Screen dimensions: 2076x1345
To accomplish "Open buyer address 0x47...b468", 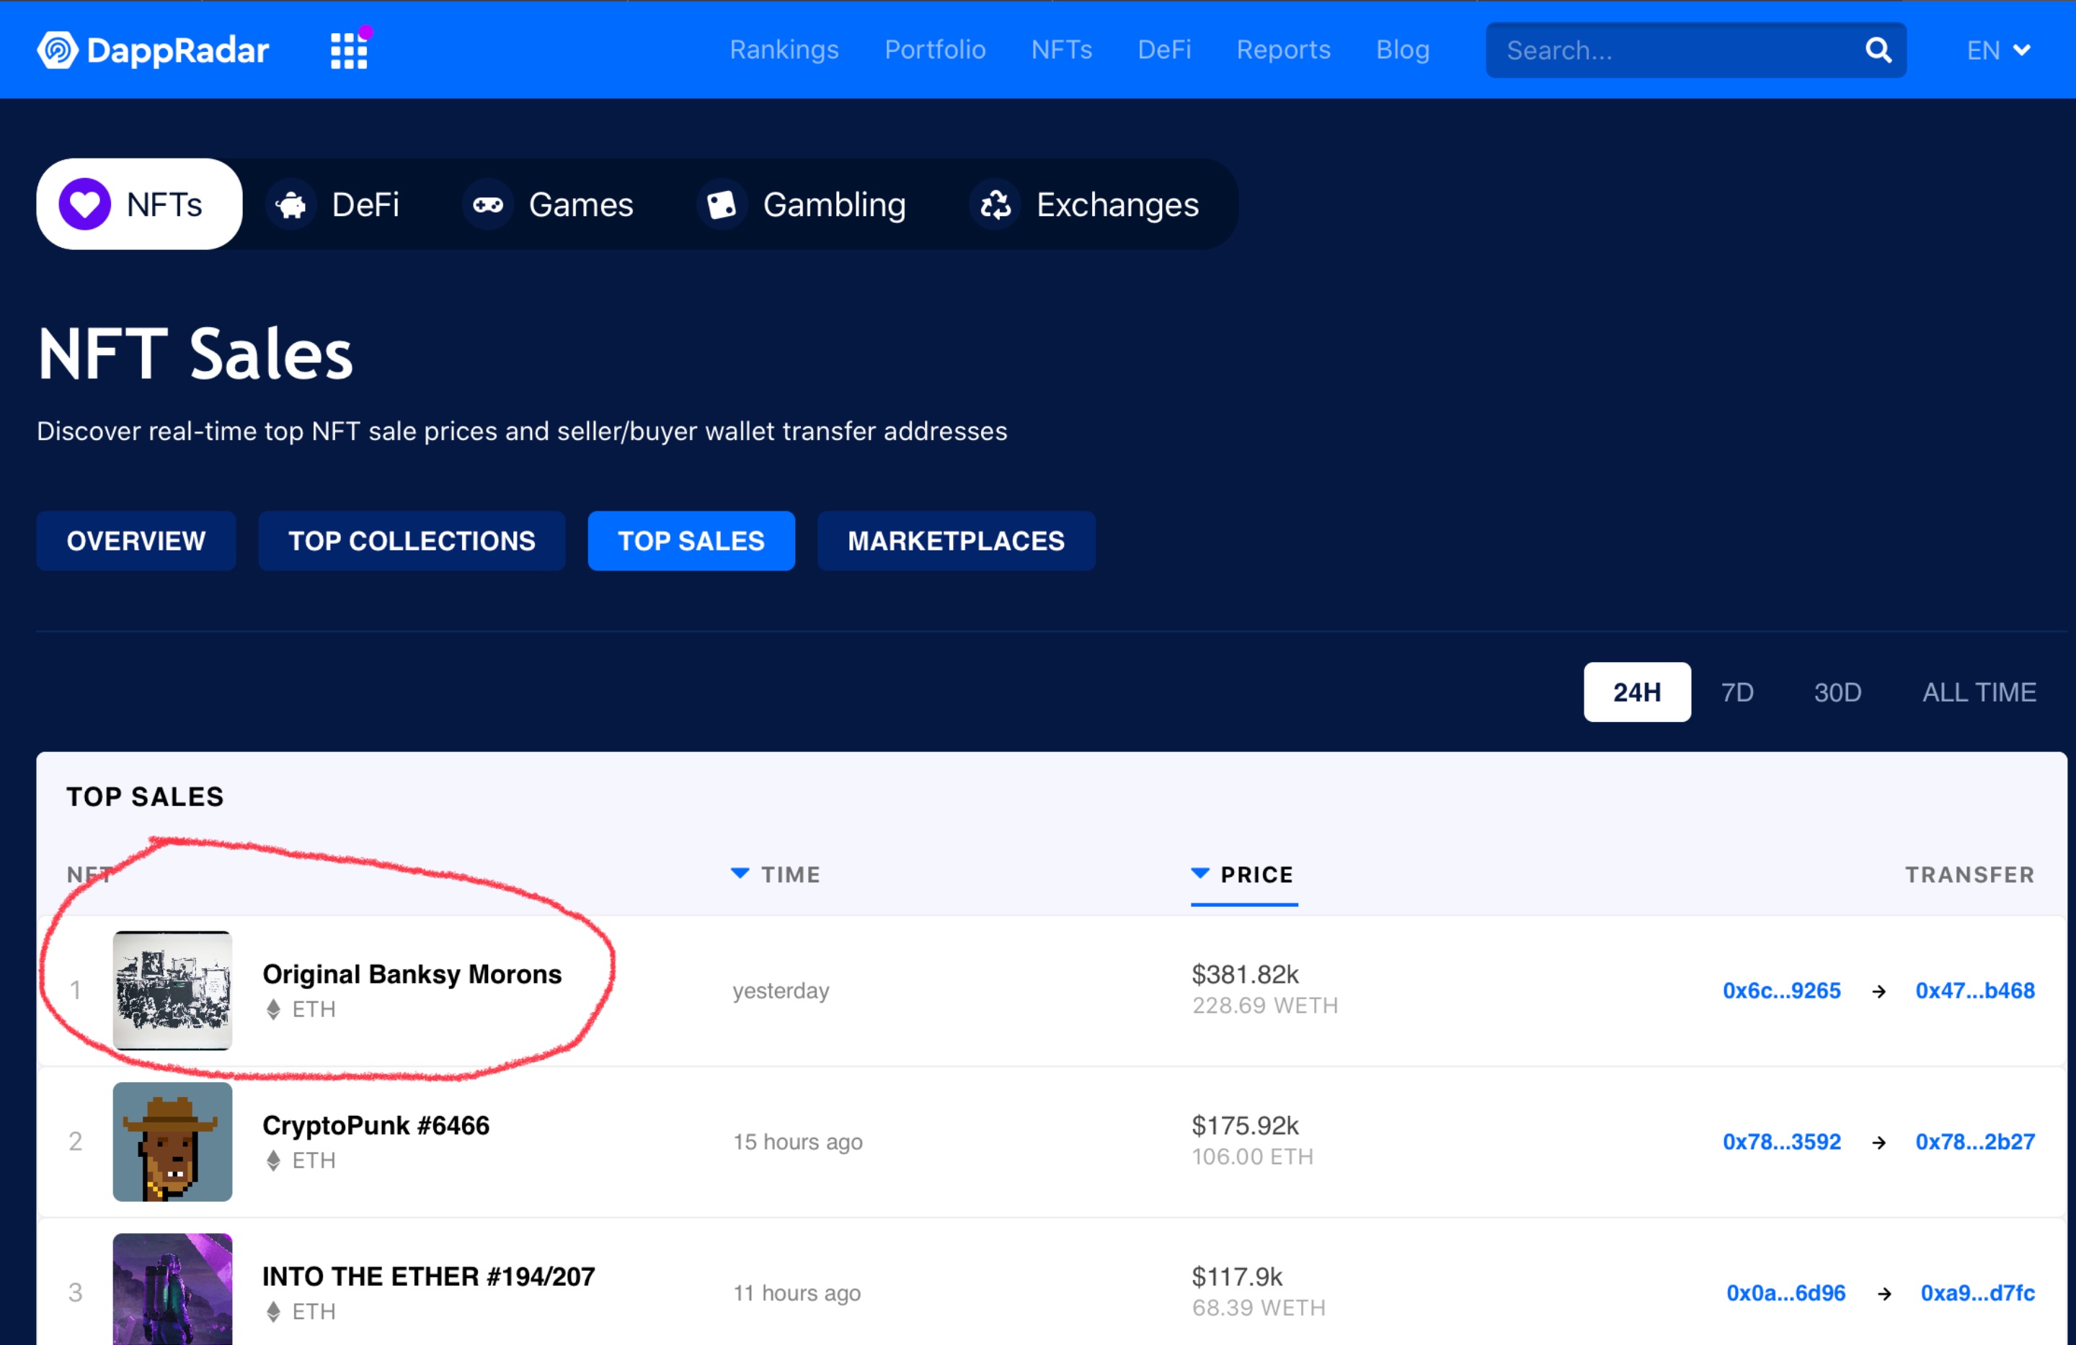I will pyautogui.click(x=1975, y=991).
